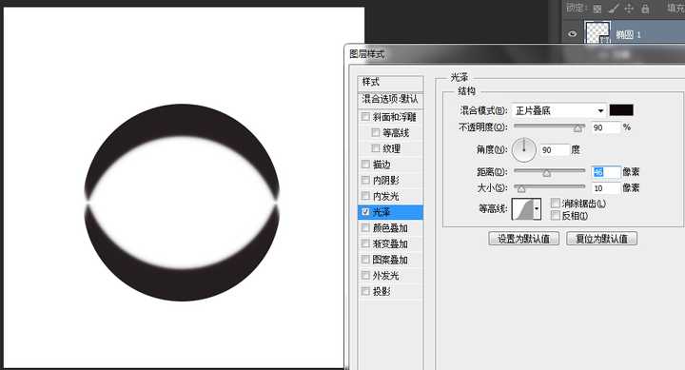Click the 大小 slider handle
The height and width of the screenshot is (370, 685).
(x=520, y=188)
